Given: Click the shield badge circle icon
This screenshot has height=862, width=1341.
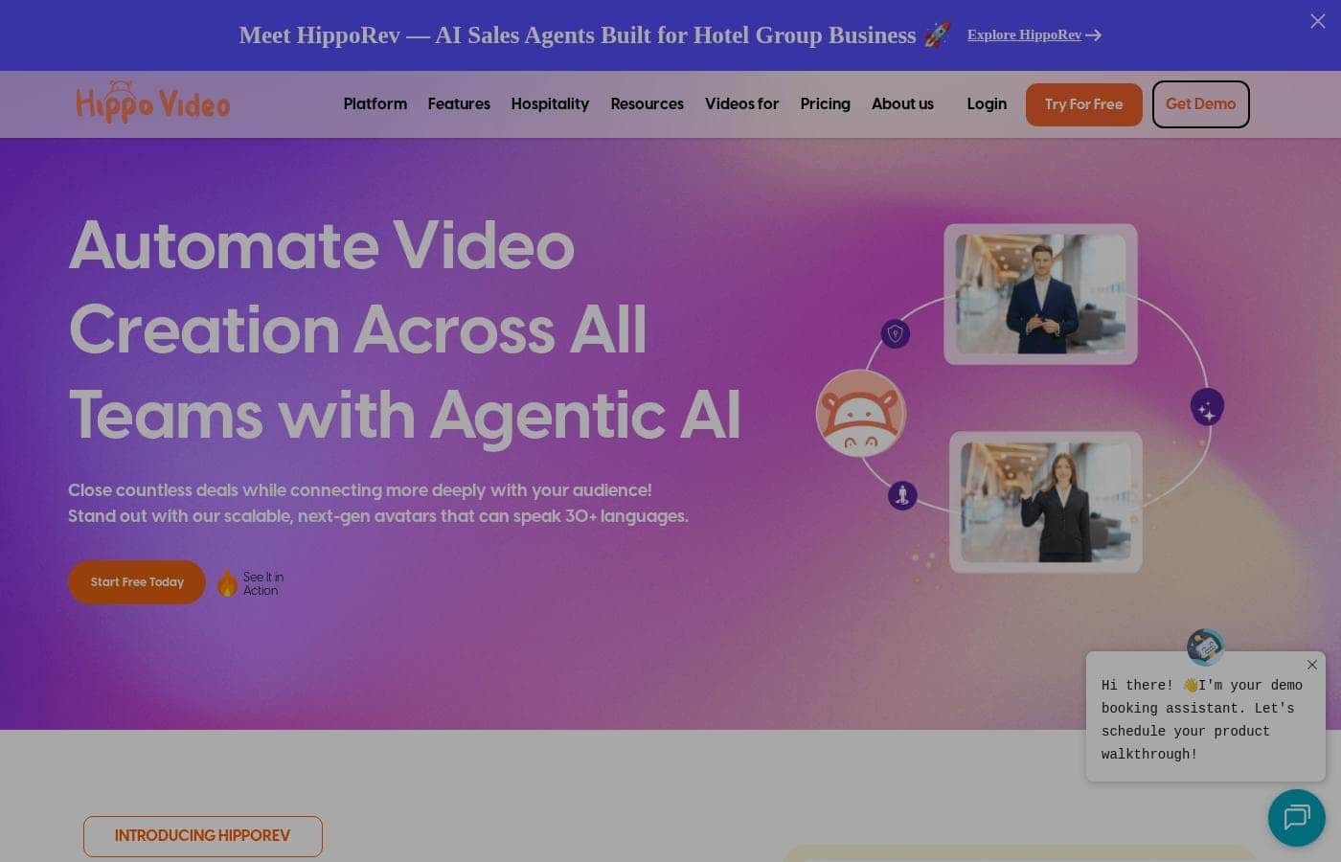Looking at the screenshot, I should (x=896, y=334).
